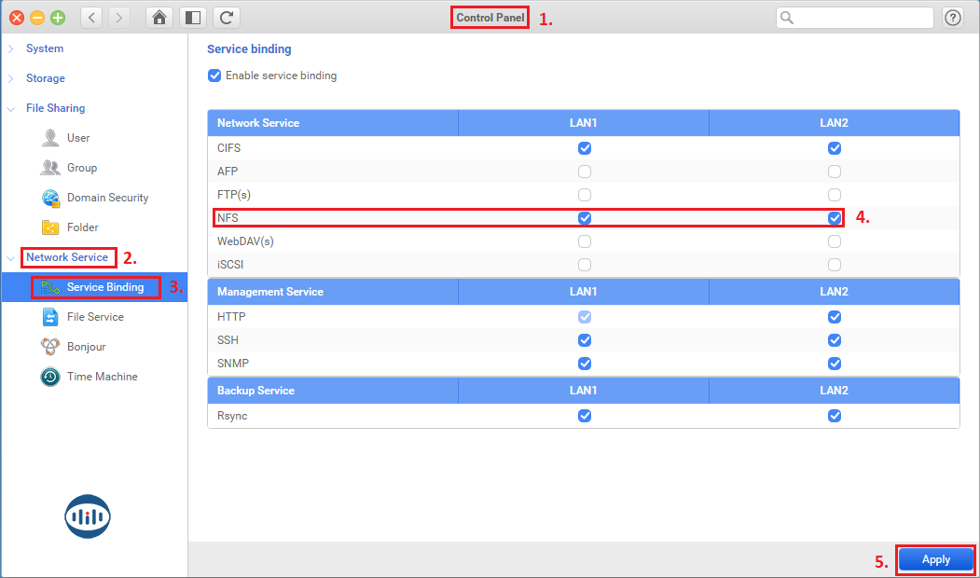Disable the Enable service binding checkbox
This screenshot has height=578, width=980.
(x=214, y=76)
